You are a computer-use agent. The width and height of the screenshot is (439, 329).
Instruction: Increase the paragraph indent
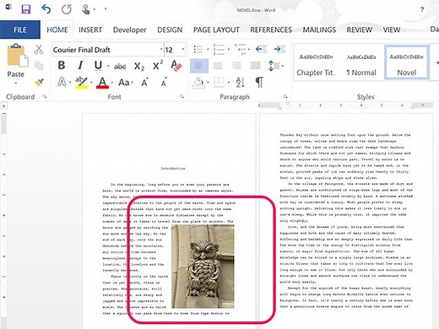tap(279, 50)
